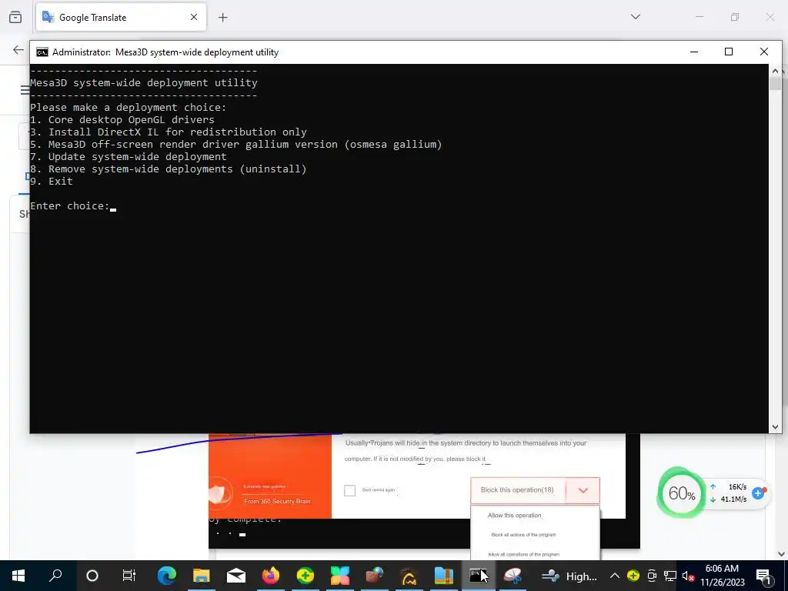
Task: Open Task View in taskbar
Action: click(129, 576)
